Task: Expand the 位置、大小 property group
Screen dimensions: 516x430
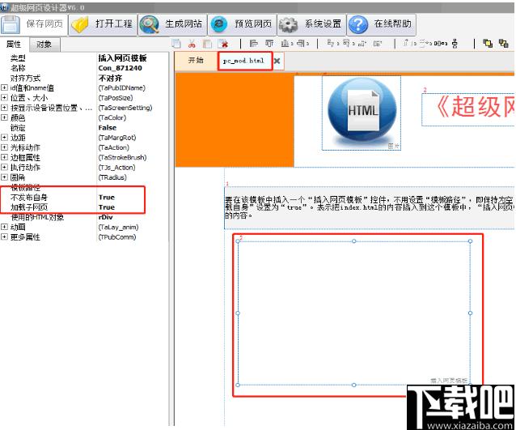Action: (x=4, y=98)
